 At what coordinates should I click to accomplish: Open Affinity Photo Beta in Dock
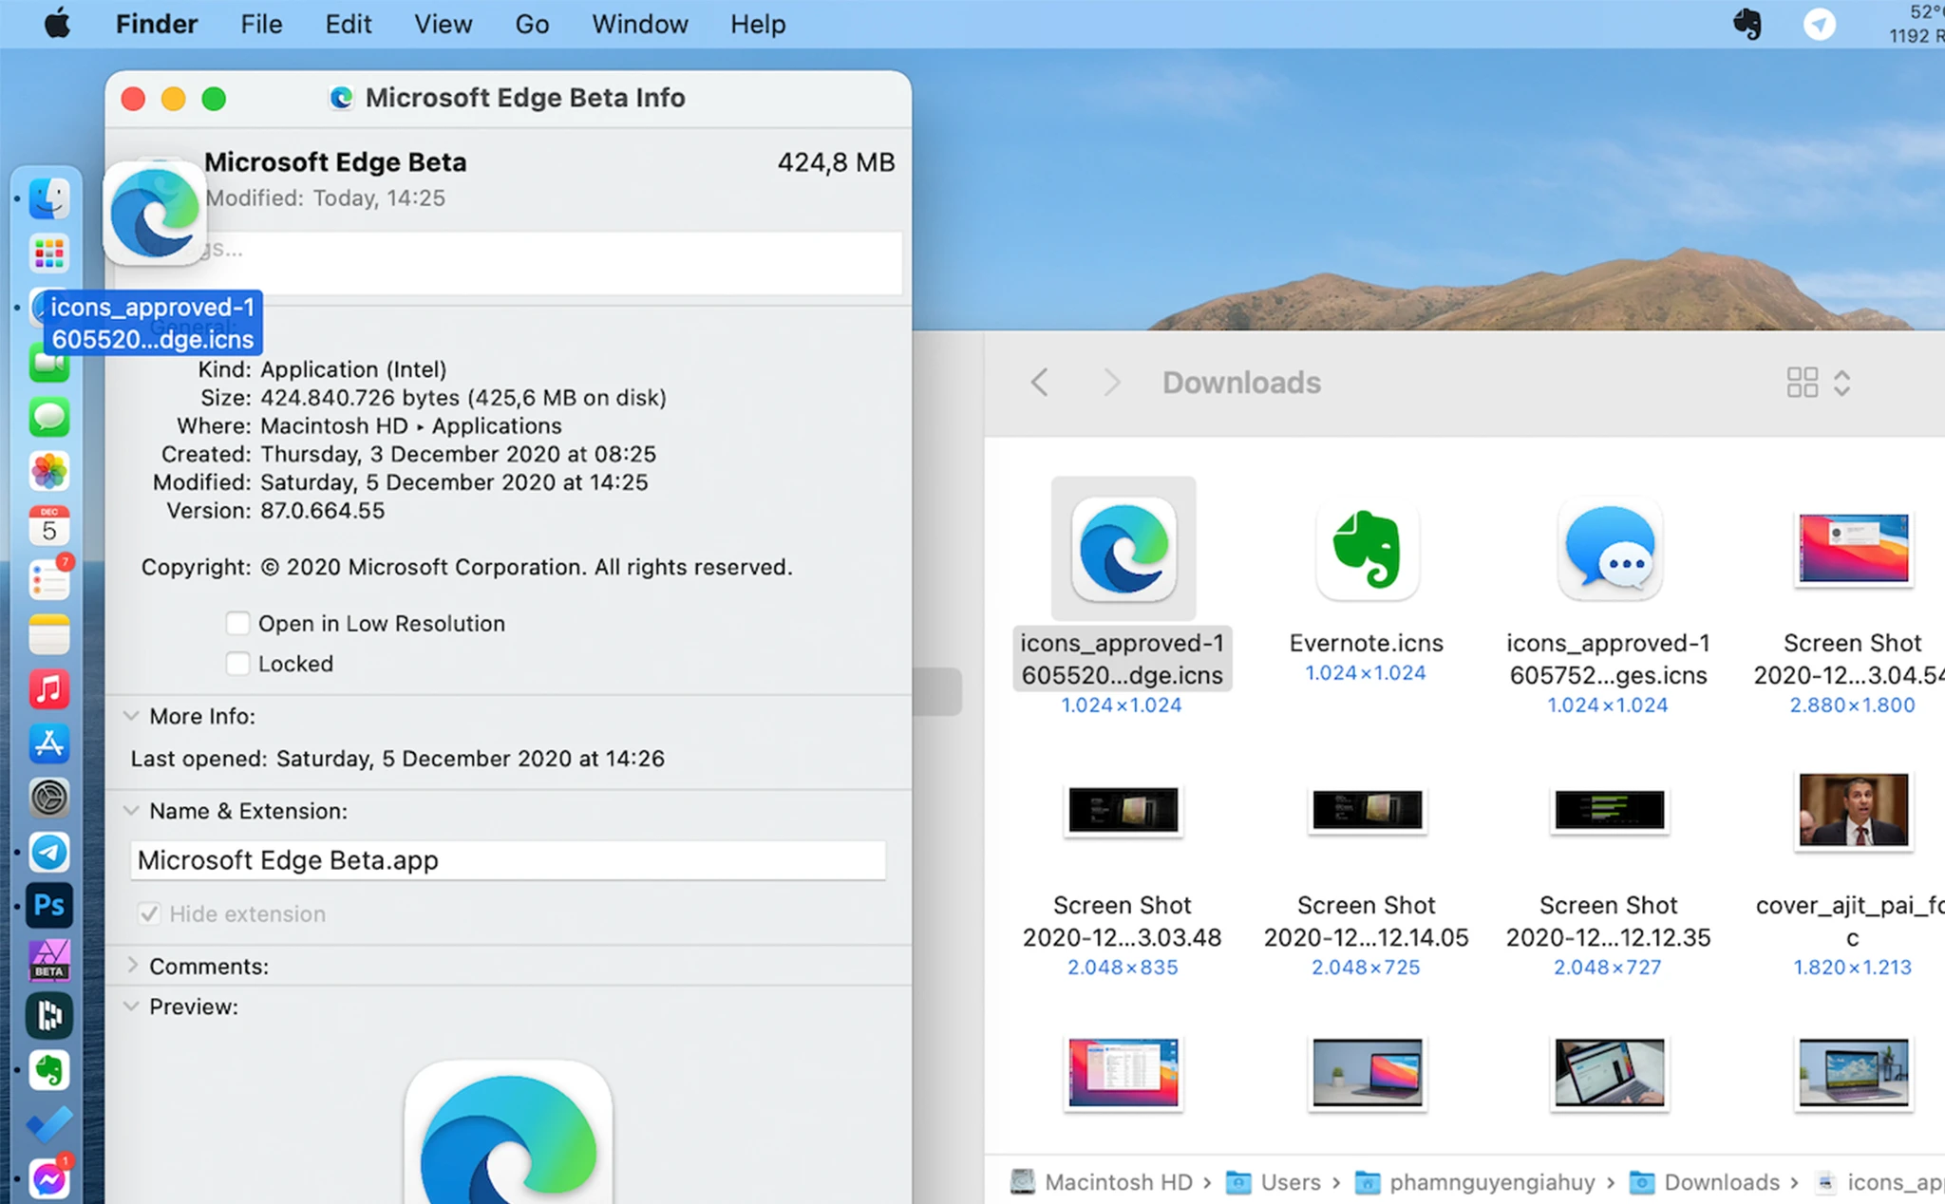(x=48, y=961)
